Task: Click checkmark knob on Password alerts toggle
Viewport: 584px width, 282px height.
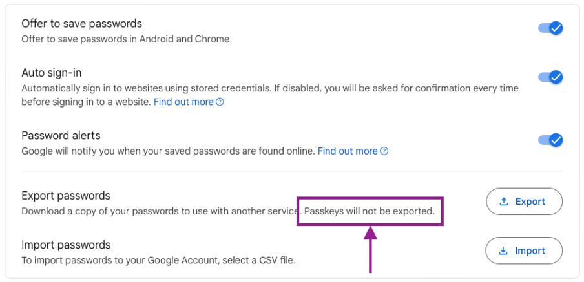Action: [x=556, y=140]
